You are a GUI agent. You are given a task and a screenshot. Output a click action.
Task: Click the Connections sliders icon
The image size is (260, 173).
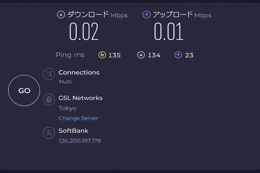coord(49,74)
